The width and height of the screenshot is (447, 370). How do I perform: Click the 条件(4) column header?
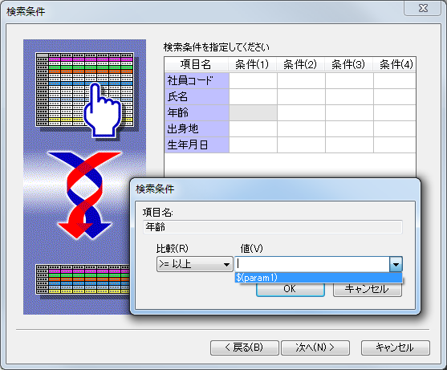tap(395, 64)
